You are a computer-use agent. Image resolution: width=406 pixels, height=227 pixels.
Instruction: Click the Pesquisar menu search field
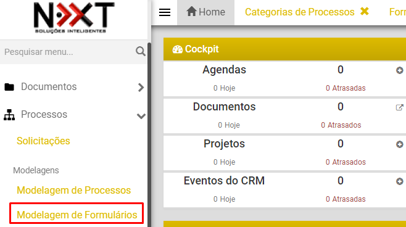click(x=69, y=52)
